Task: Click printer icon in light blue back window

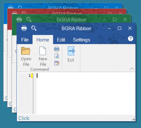Action: (x=11, y=7)
